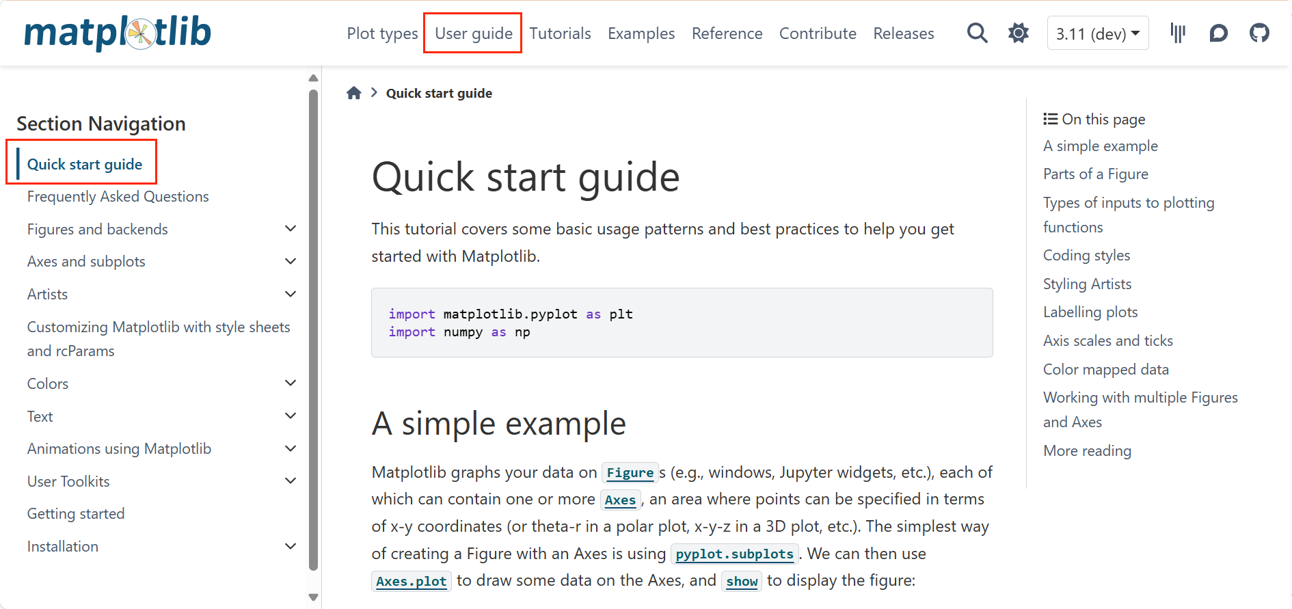Screen dimensions: 1292x609
Task: Click the Figure code link
Action: pos(630,472)
